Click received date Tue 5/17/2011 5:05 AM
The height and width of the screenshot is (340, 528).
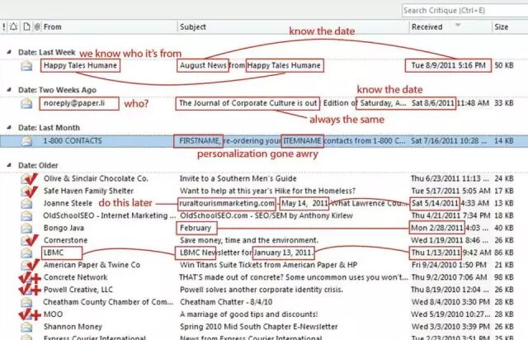(x=450, y=191)
